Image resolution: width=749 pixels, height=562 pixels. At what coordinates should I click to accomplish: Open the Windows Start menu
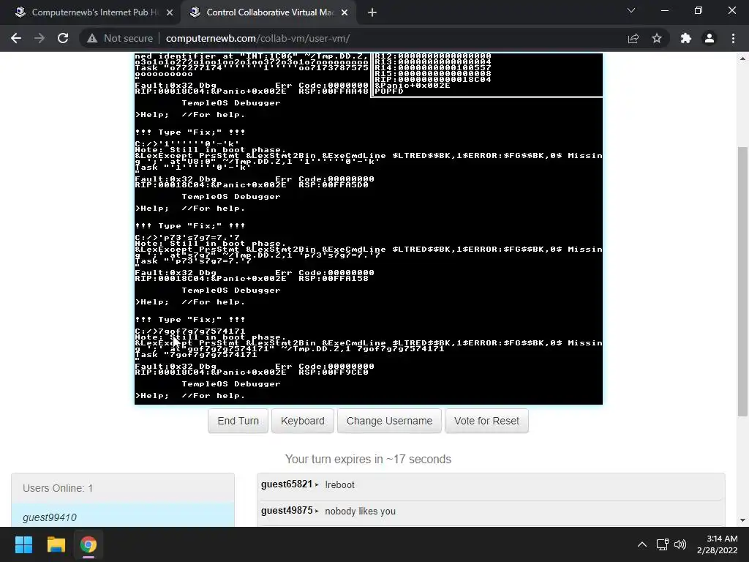coord(23,544)
